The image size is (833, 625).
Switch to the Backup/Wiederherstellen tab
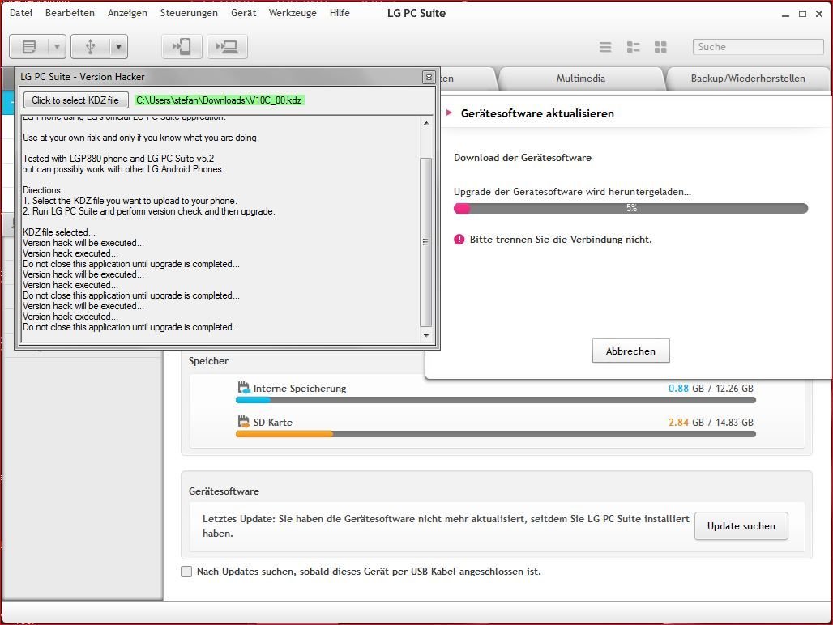(x=748, y=79)
